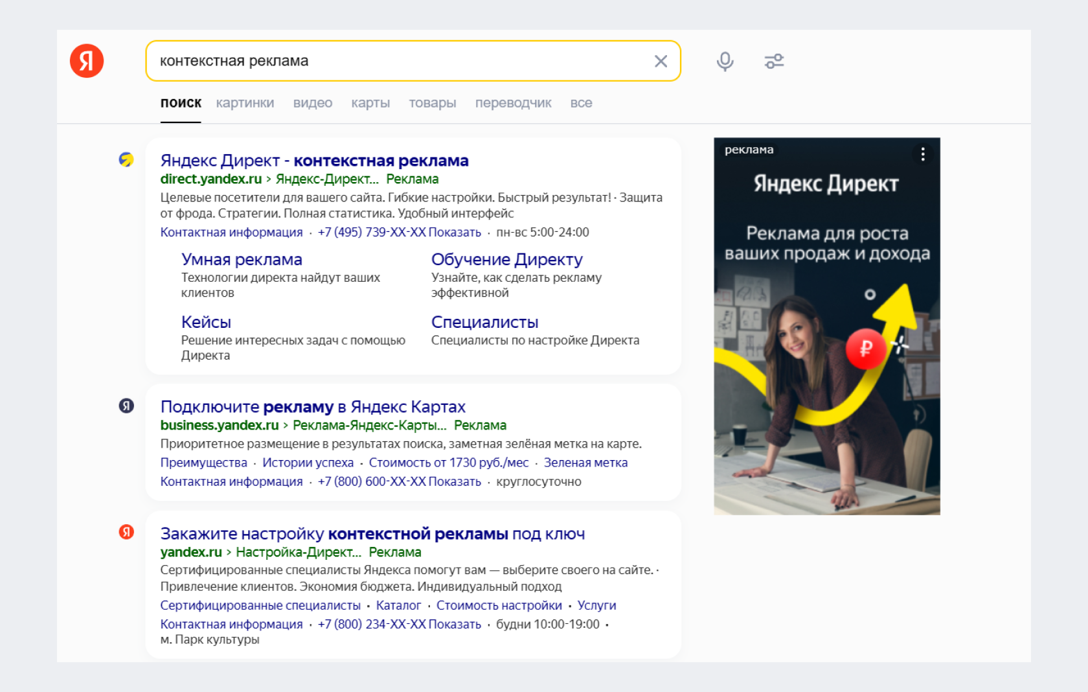Open the 'Умная реклама' sitelink
1088x692 pixels.
click(x=242, y=259)
